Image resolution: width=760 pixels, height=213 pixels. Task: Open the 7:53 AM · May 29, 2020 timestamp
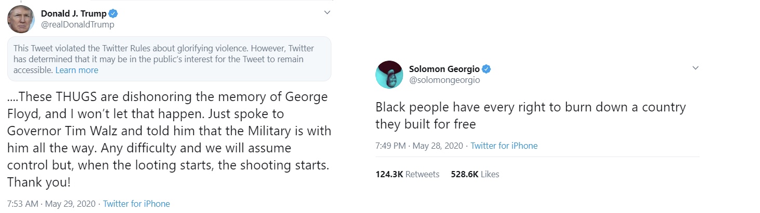[51, 204]
